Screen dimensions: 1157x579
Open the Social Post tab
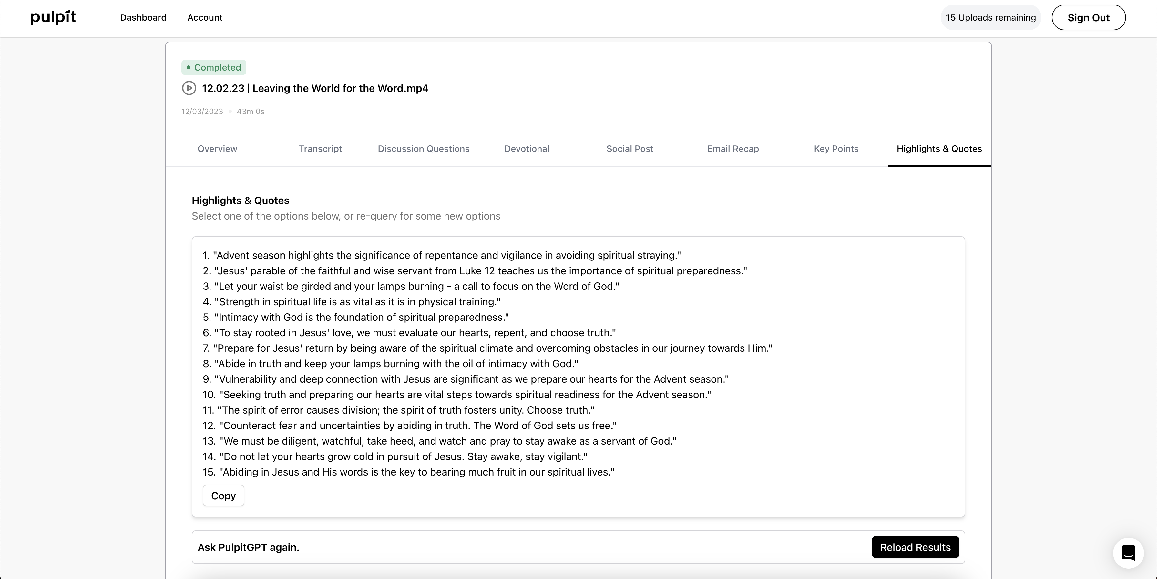click(630, 148)
